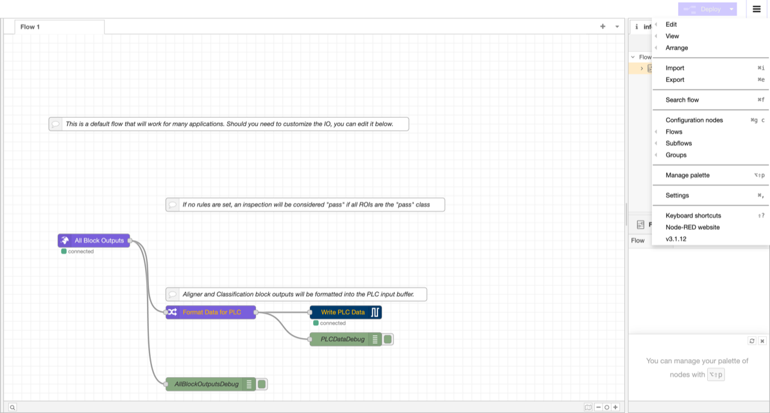The image size is (770, 413).
Task: Disable the PLCDataDebug node output toggle
Action: pyautogui.click(x=388, y=339)
